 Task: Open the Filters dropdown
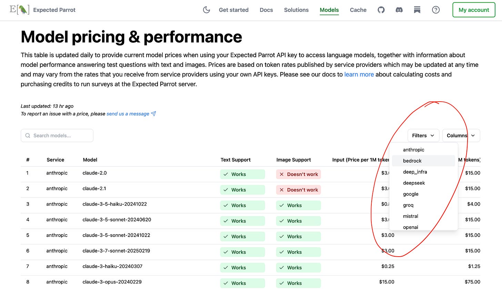click(x=423, y=135)
